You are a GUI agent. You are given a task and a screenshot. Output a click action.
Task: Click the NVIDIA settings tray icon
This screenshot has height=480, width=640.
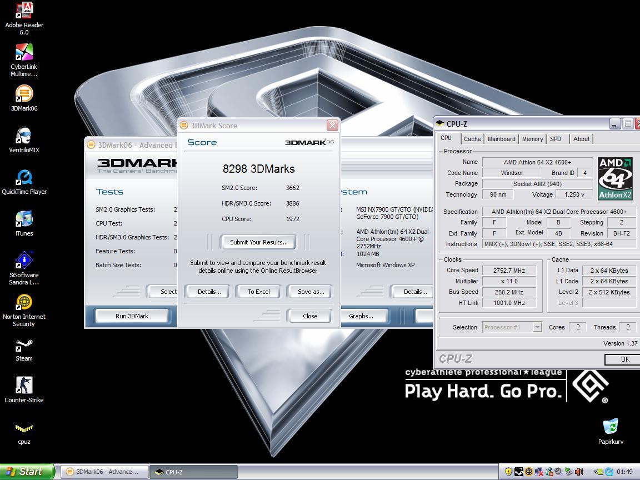pyautogui.click(x=599, y=472)
